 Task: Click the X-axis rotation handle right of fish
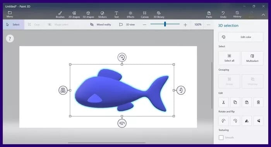[181, 90]
